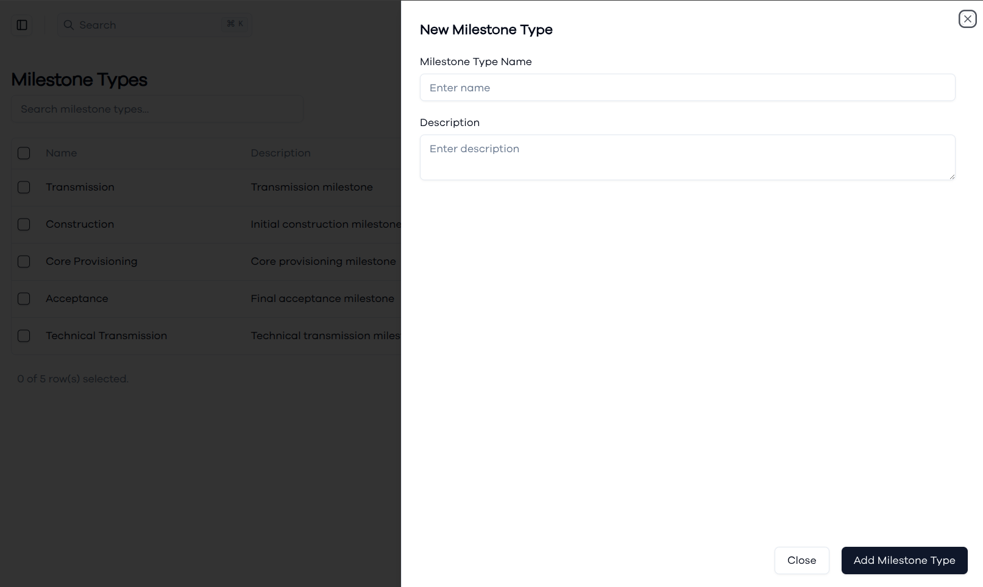Click 'Core provisioning milestone' description
The width and height of the screenshot is (983, 587).
tap(324, 261)
